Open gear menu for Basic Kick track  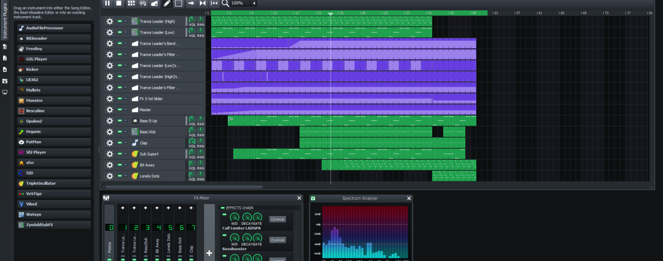tap(109, 132)
